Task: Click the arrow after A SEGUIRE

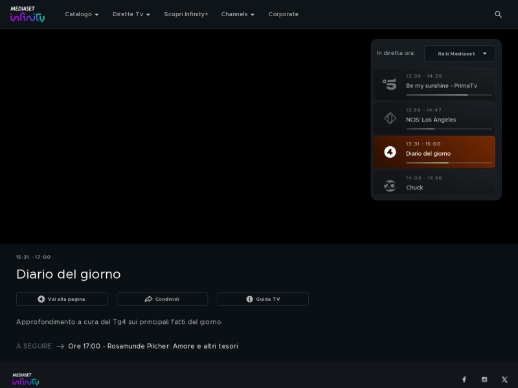Action: (60, 346)
